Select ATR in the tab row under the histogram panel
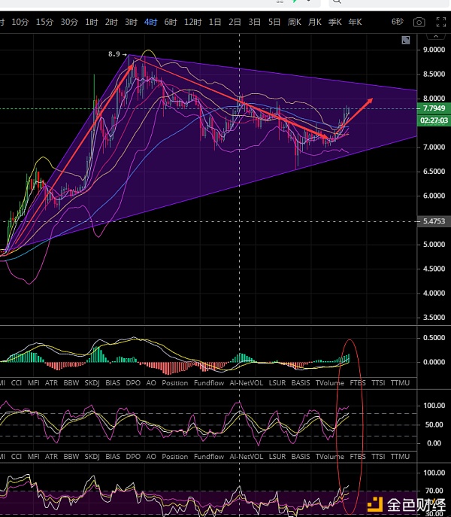451x517 pixels. 51,383
